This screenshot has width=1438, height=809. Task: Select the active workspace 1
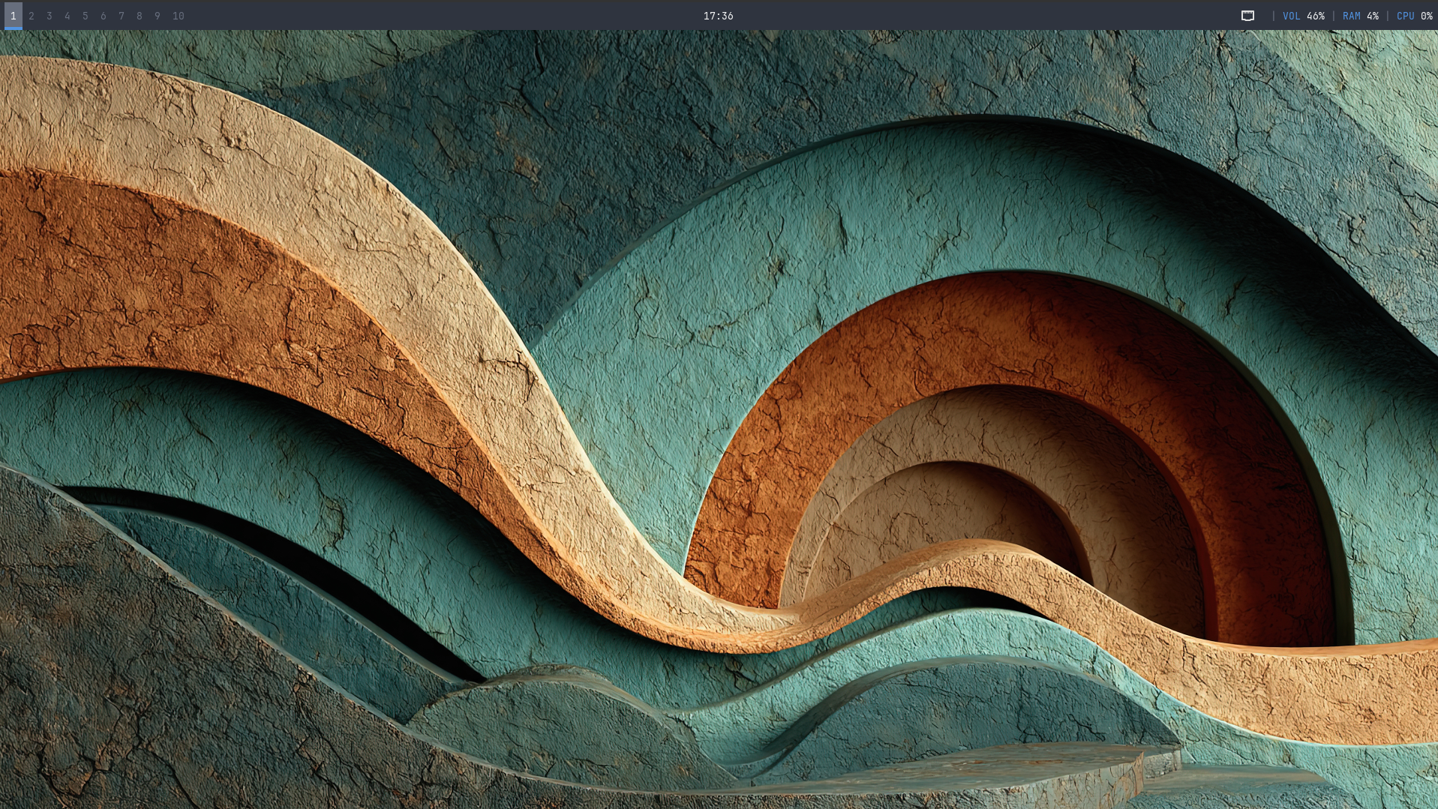coord(14,16)
